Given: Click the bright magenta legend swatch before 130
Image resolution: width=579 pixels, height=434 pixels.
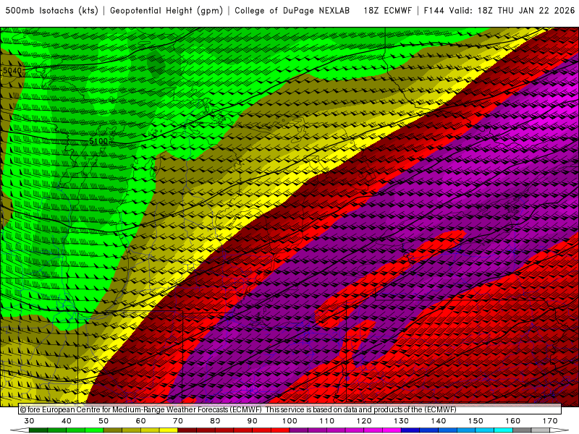Looking at the screenshot, I should (x=392, y=430).
